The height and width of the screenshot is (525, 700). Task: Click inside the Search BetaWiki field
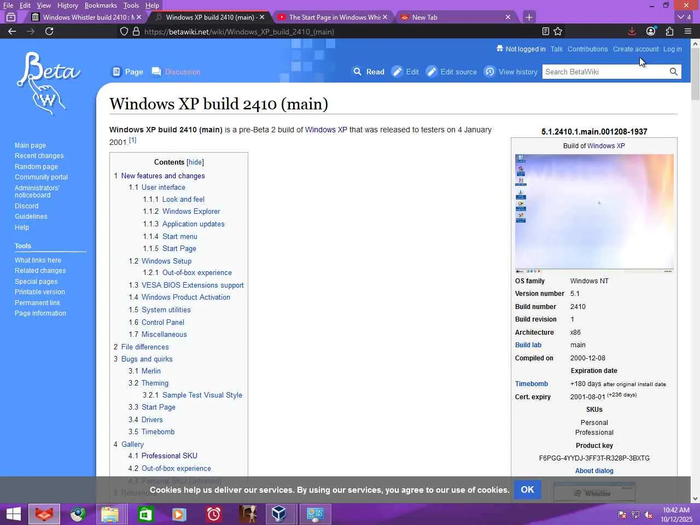605,72
